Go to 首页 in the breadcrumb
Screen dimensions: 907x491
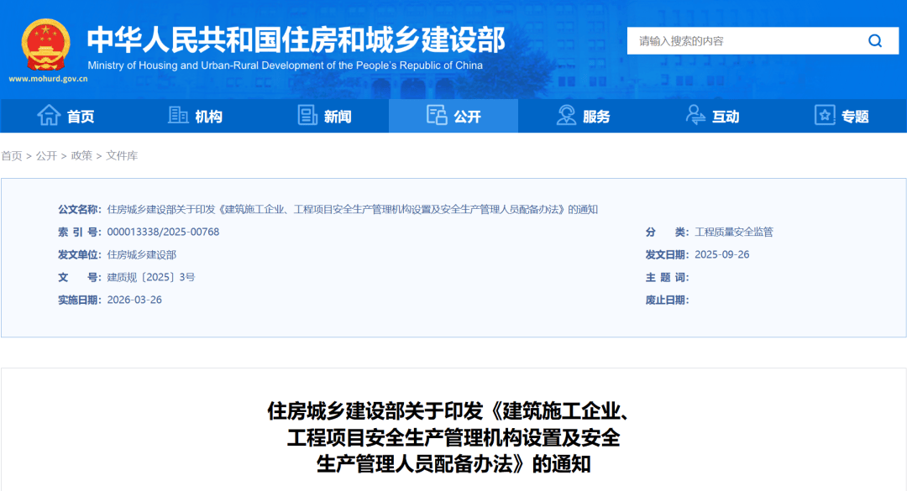click(12, 156)
